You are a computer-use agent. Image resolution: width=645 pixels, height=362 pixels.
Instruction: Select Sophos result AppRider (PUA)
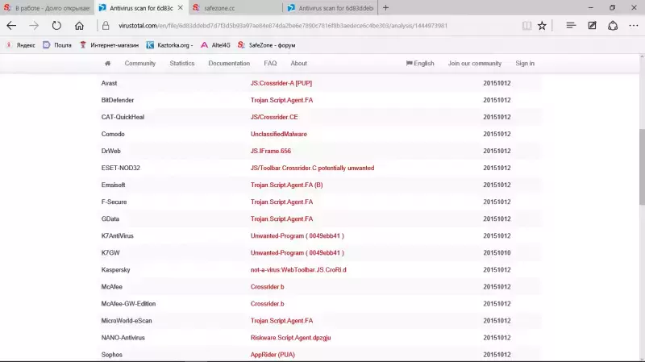coord(273,355)
